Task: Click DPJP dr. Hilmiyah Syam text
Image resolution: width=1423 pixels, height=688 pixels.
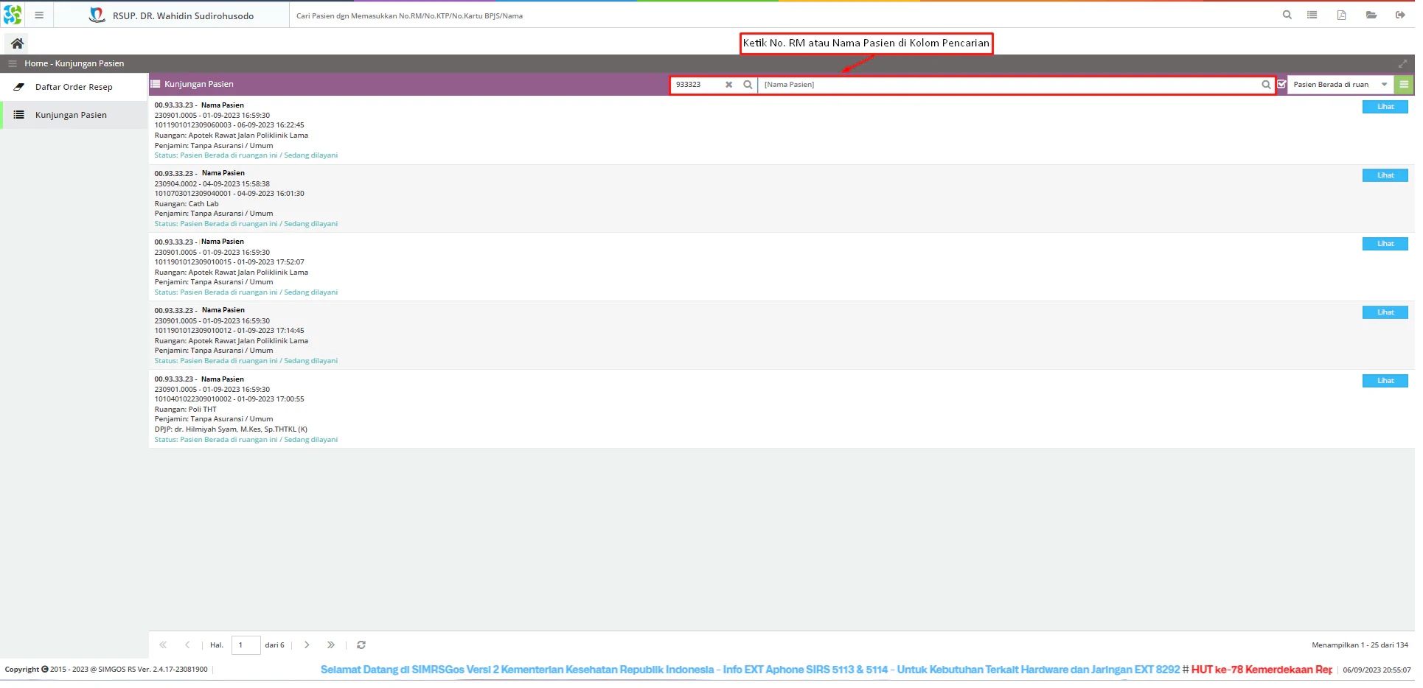Action: (231, 429)
